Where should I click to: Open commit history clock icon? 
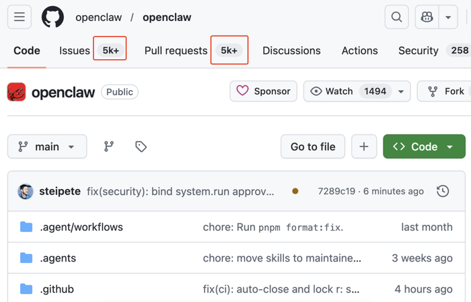pyautogui.click(x=443, y=191)
